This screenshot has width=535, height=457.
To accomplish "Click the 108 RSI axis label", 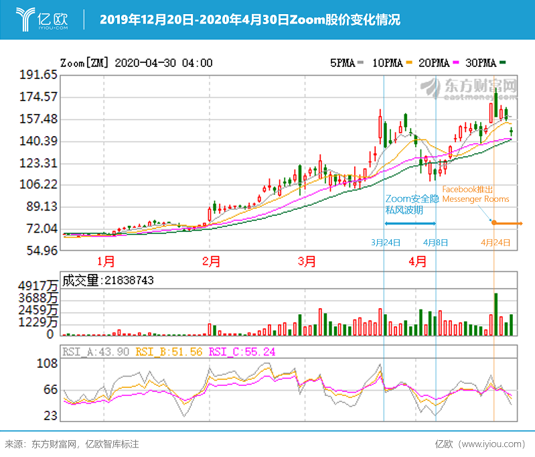I will pos(48,363).
